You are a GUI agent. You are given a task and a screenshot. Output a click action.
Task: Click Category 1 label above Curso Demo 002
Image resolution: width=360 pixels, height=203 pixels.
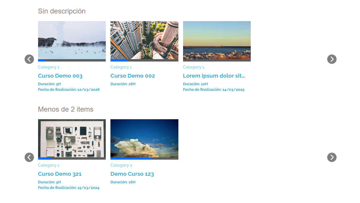pos(121,67)
